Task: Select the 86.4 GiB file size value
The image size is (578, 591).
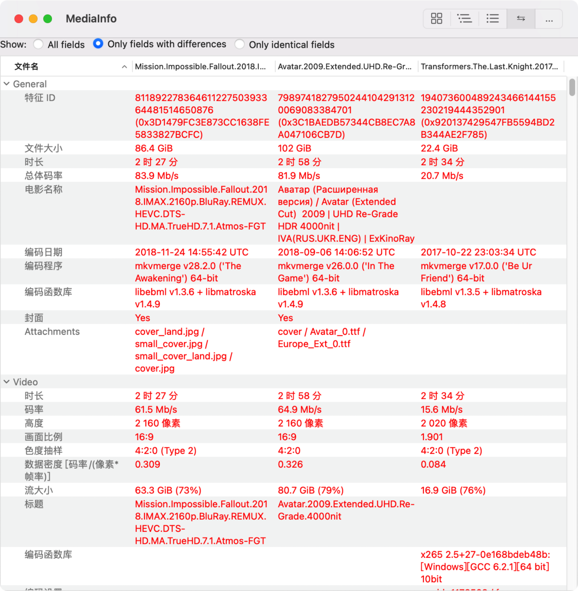Action: click(154, 148)
